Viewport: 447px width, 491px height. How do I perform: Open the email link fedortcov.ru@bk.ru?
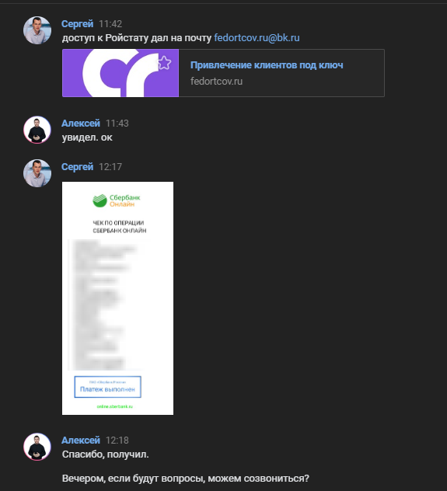pyautogui.click(x=257, y=38)
